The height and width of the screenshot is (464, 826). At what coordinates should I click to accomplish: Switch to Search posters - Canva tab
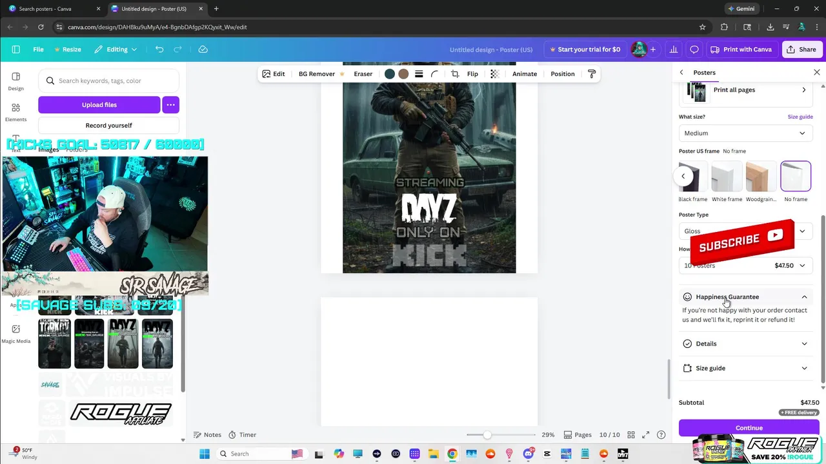click(53, 9)
